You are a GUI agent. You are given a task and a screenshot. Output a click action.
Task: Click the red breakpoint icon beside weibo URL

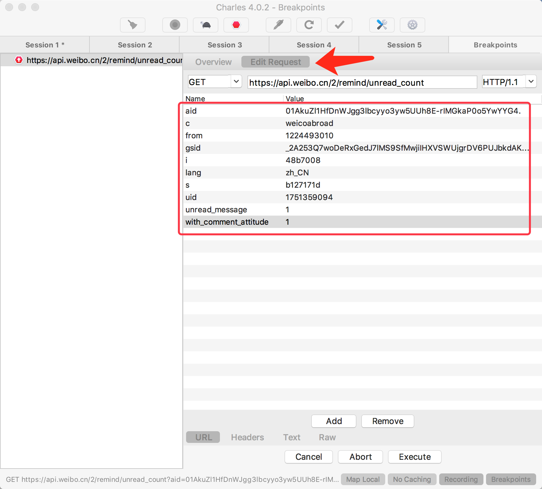[19, 60]
